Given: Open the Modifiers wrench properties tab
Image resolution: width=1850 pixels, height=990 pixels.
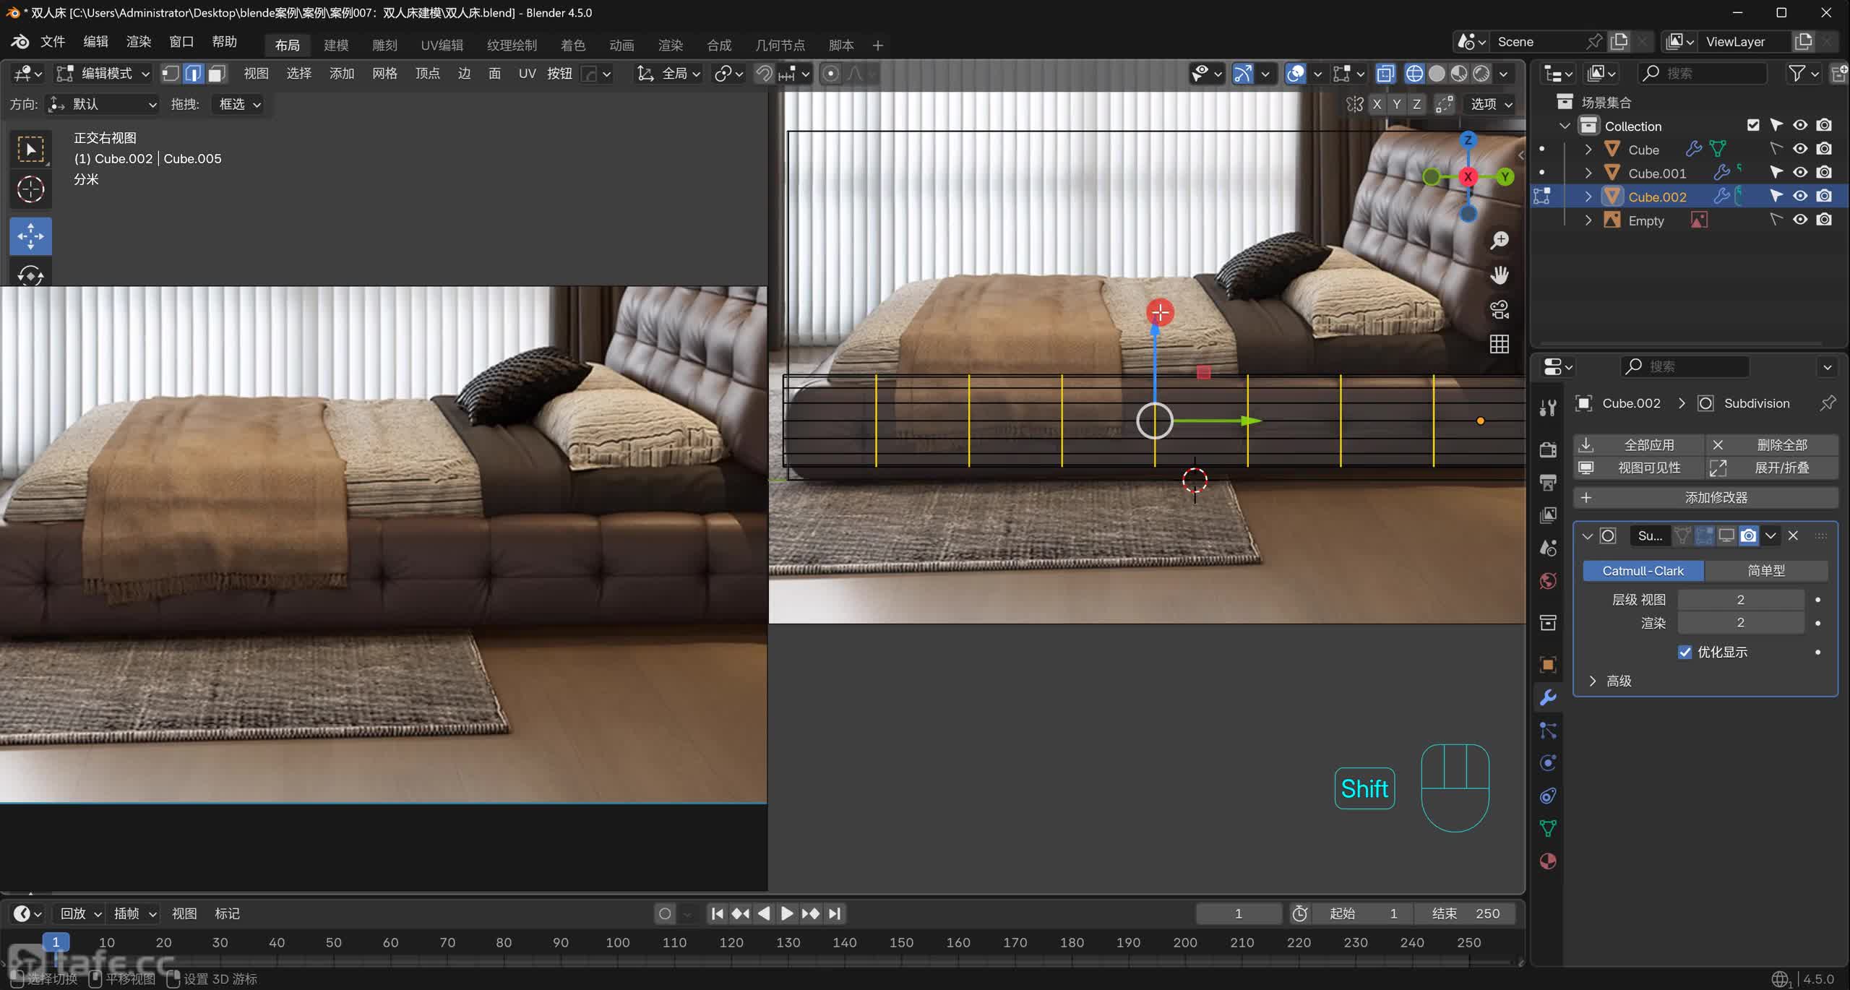Looking at the screenshot, I should coord(1548,697).
